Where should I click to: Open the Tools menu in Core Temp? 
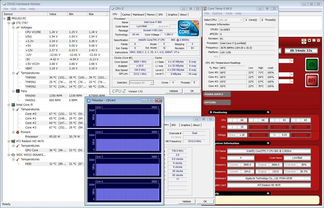(229, 14)
